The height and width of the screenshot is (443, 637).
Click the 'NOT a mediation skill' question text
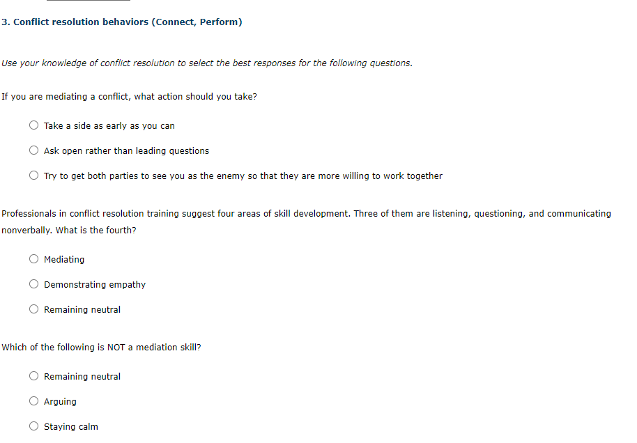(x=101, y=347)
